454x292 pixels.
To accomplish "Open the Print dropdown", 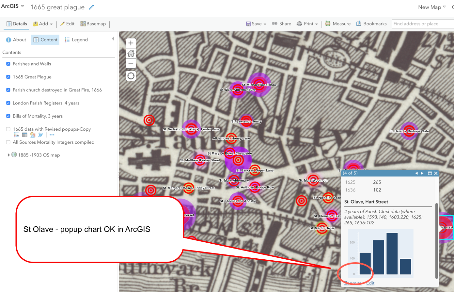I will 307,24.
